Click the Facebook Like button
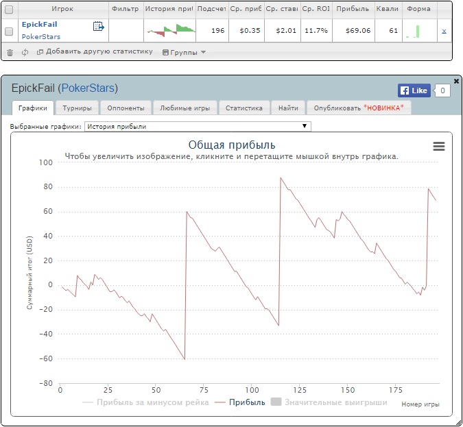This screenshot has width=463, height=427. [414, 90]
